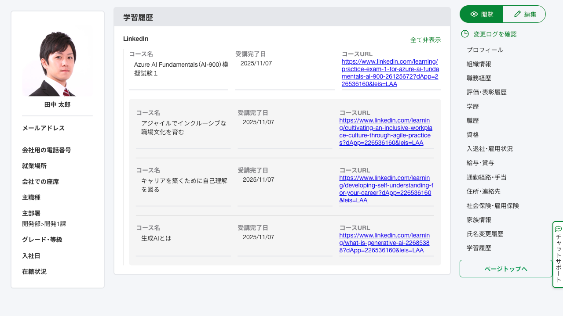Follow the 生成AIとは course link
This screenshot has height=316, width=563.
(384, 242)
